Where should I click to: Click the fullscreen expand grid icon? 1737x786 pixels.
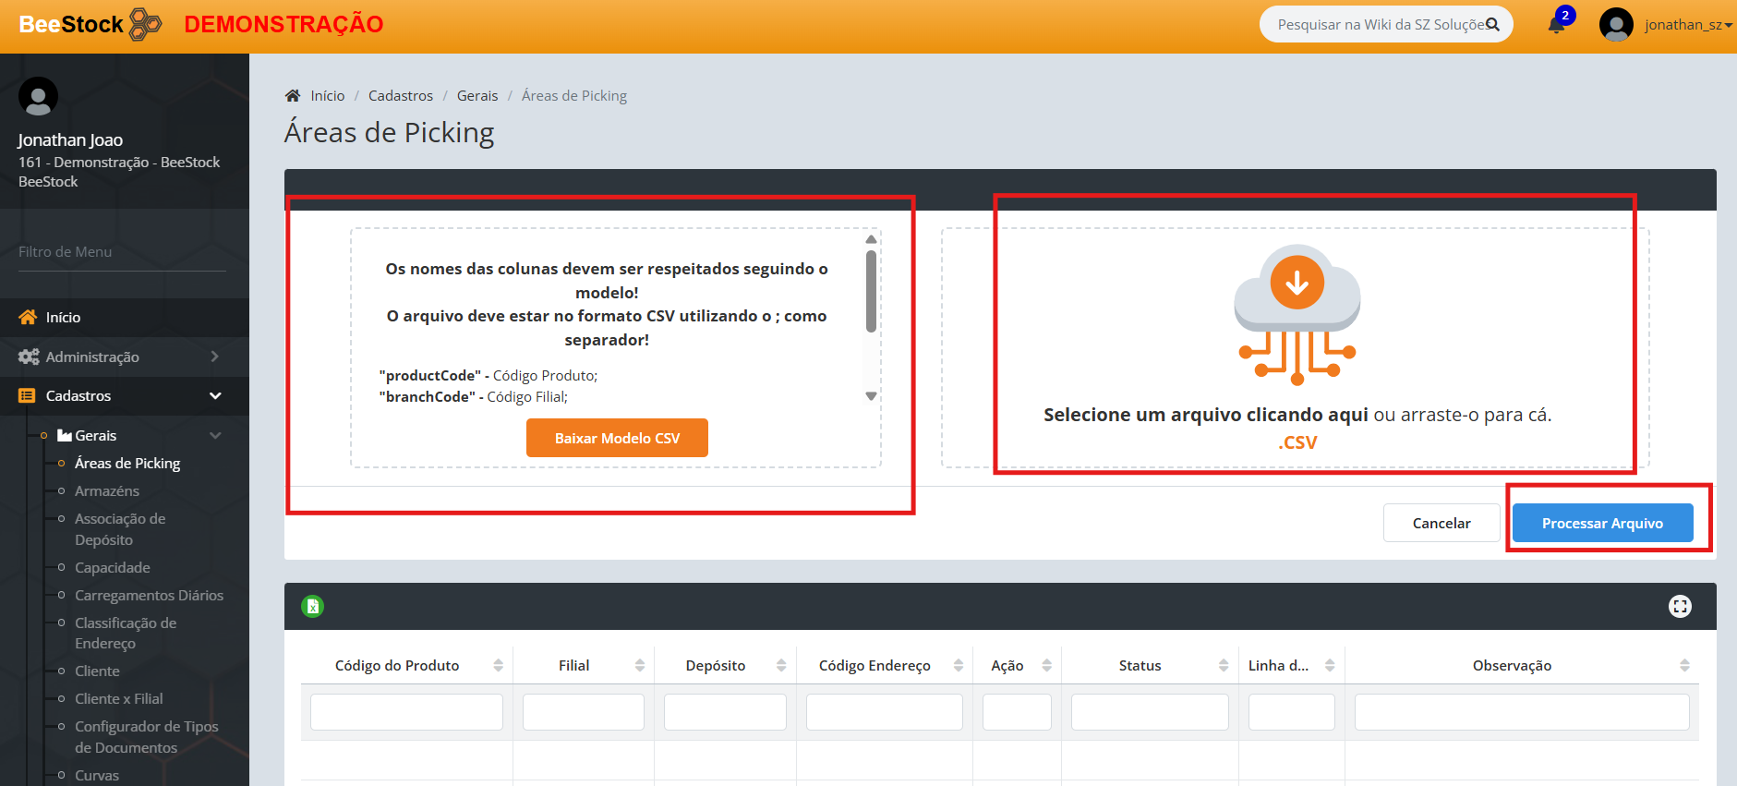pyautogui.click(x=1680, y=607)
